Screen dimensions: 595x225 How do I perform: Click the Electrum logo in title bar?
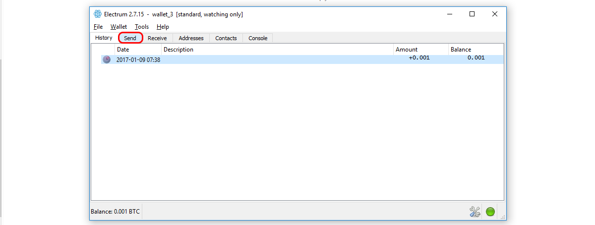coord(98,14)
